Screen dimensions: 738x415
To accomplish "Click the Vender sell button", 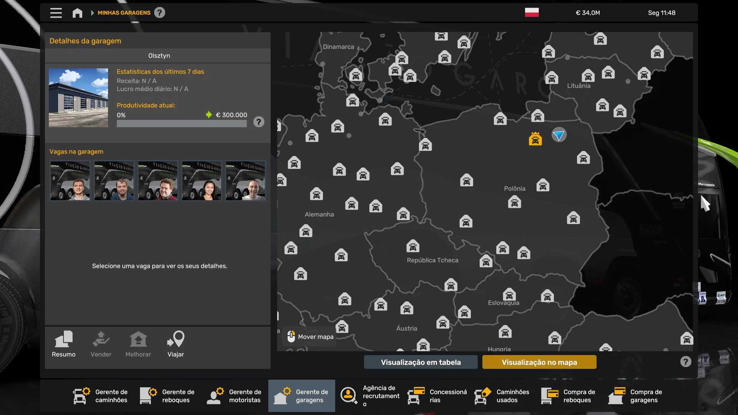I will 101,344.
